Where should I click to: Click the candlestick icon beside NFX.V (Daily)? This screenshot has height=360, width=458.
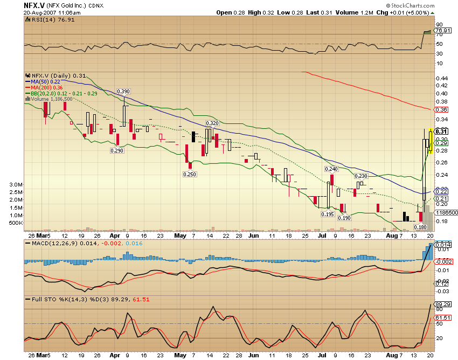coord(28,75)
